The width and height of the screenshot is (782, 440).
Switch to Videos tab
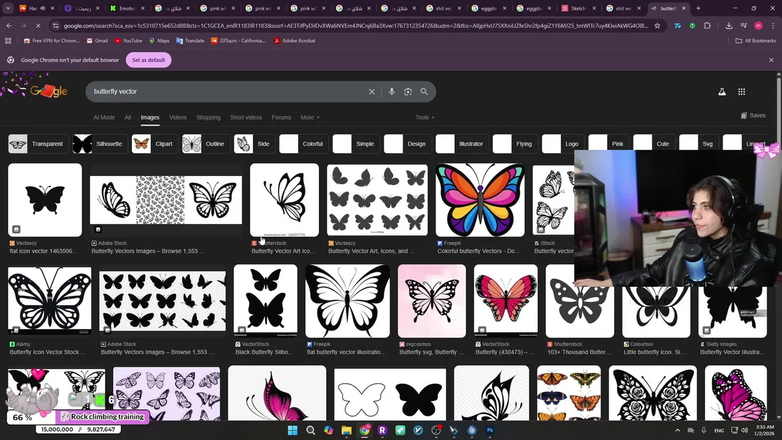[x=178, y=117]
